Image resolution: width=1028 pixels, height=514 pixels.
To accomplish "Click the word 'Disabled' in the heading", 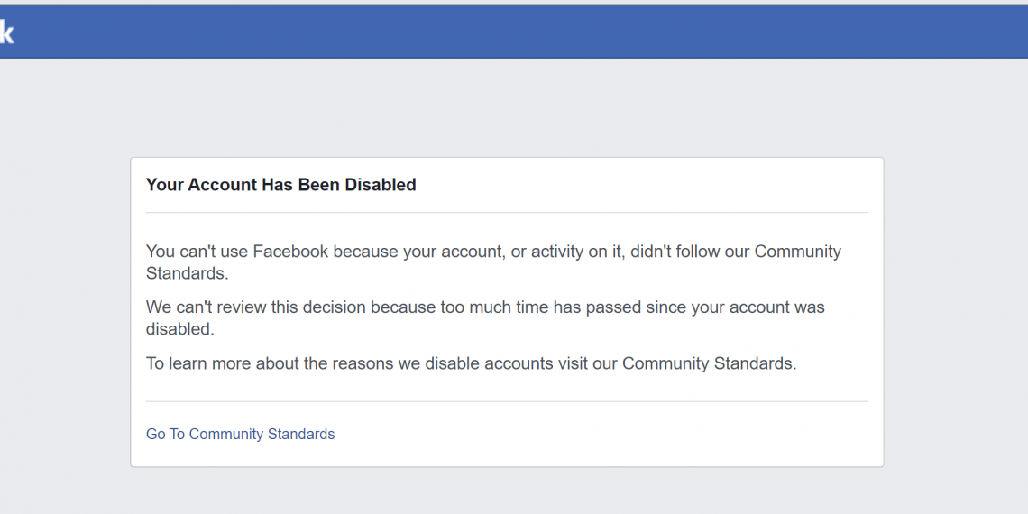I will 380,185.
